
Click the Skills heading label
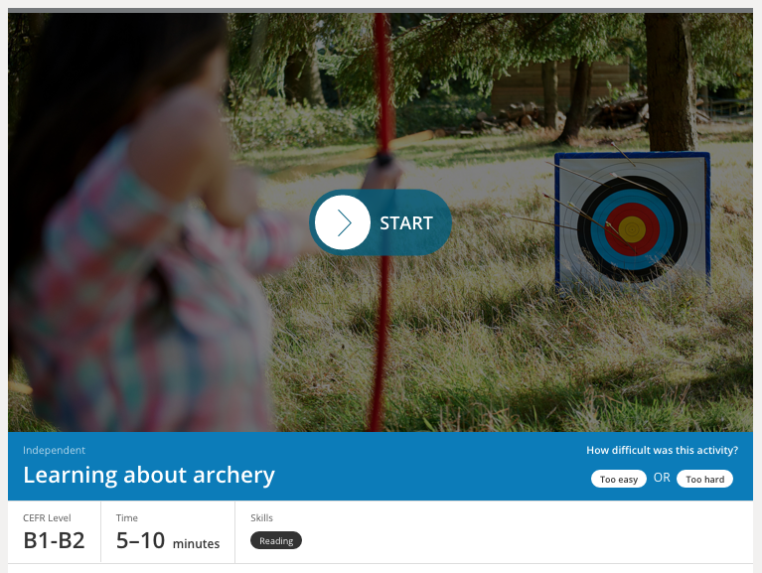[x=261, y=518]
